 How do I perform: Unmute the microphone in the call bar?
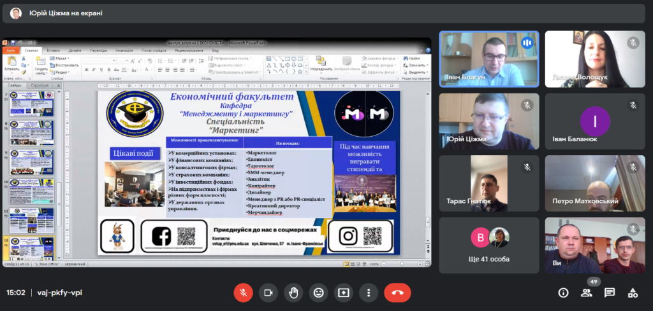[242, 293]
